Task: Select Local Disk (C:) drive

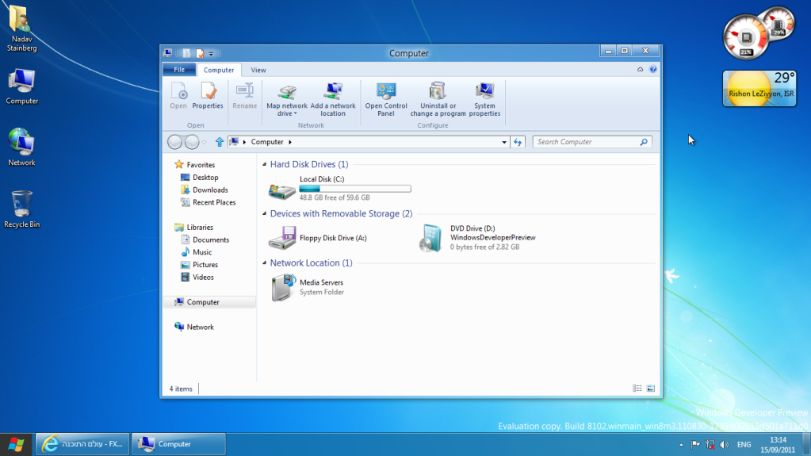Action: 340,189
